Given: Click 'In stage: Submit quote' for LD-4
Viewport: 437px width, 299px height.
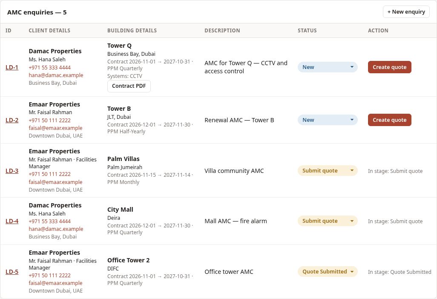Looking at the screenshot, I should [x=395, y=221].
